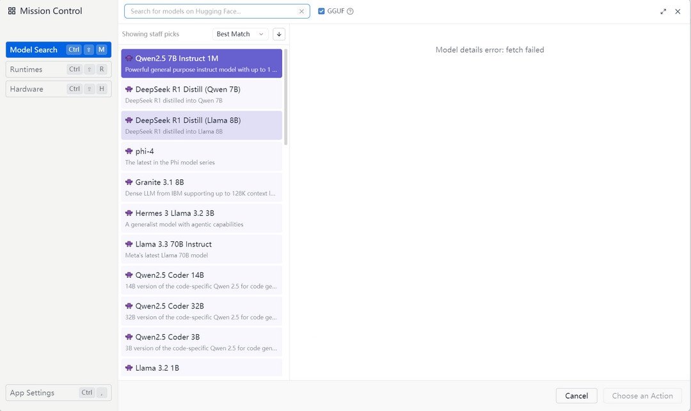Viewport: 691px width, 411px height.
Task: Click 'DeepSeek R1 distilled into Llama 8B'
Action: point(173,131)
